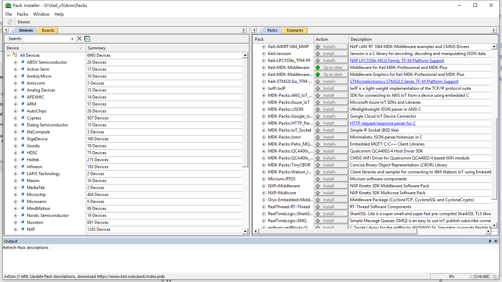Open the File menu
The image size is (502, 282).
pos(9,14)
